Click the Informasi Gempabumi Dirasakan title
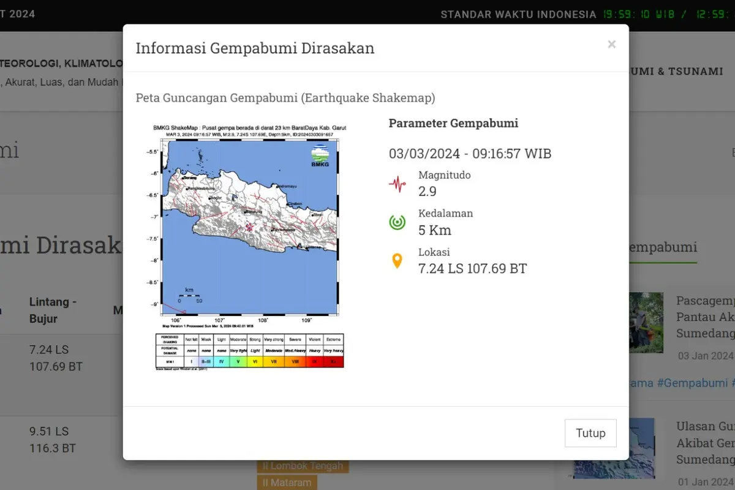735x490 pixels. click(x=255, y=48)
